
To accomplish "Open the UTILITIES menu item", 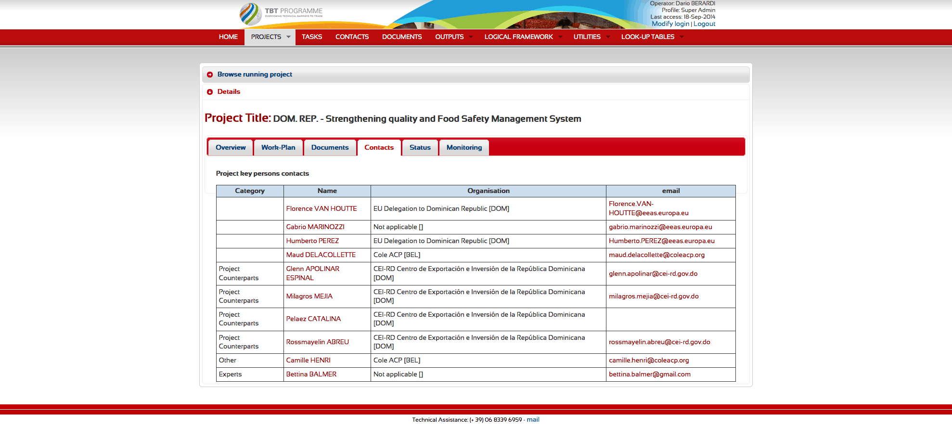I will point(587,37).
